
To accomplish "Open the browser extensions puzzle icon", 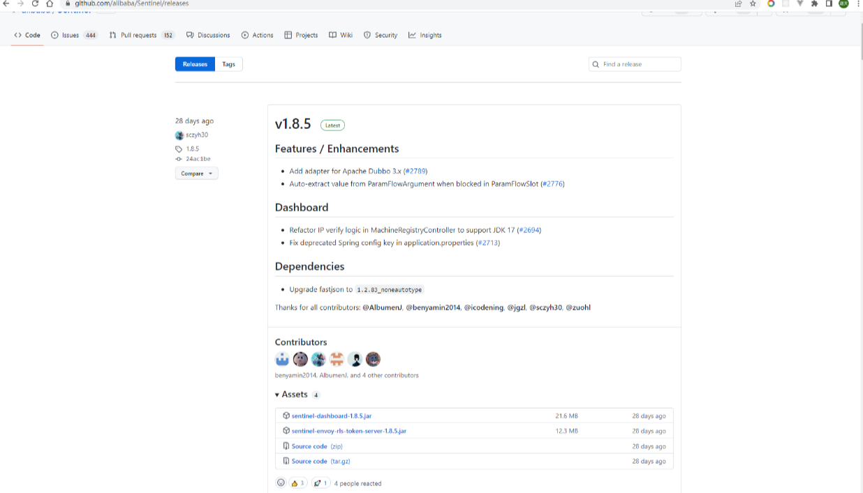I will pyautogui.click(x=814, y=3).
